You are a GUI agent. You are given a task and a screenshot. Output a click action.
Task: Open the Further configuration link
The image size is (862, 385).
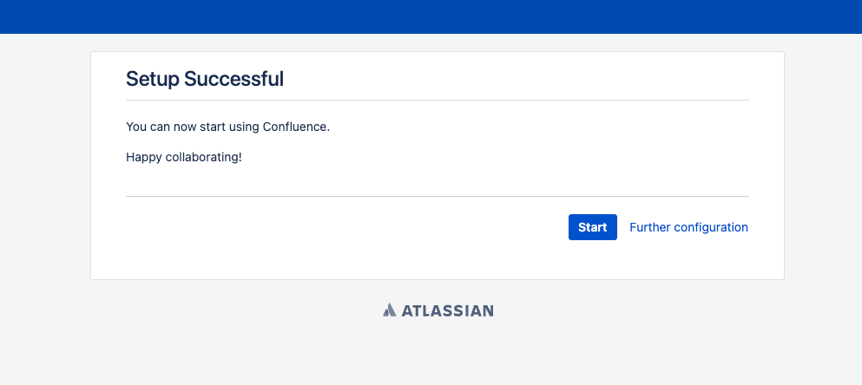pyautogui.click(x=688, y=227)
